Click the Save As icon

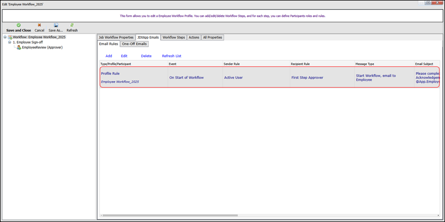coord(56,25)
